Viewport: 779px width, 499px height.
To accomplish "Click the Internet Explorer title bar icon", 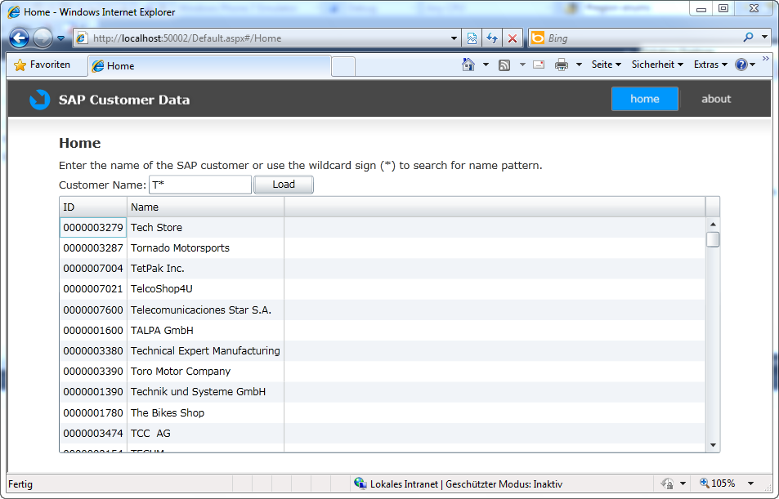I will click(14, 11).
